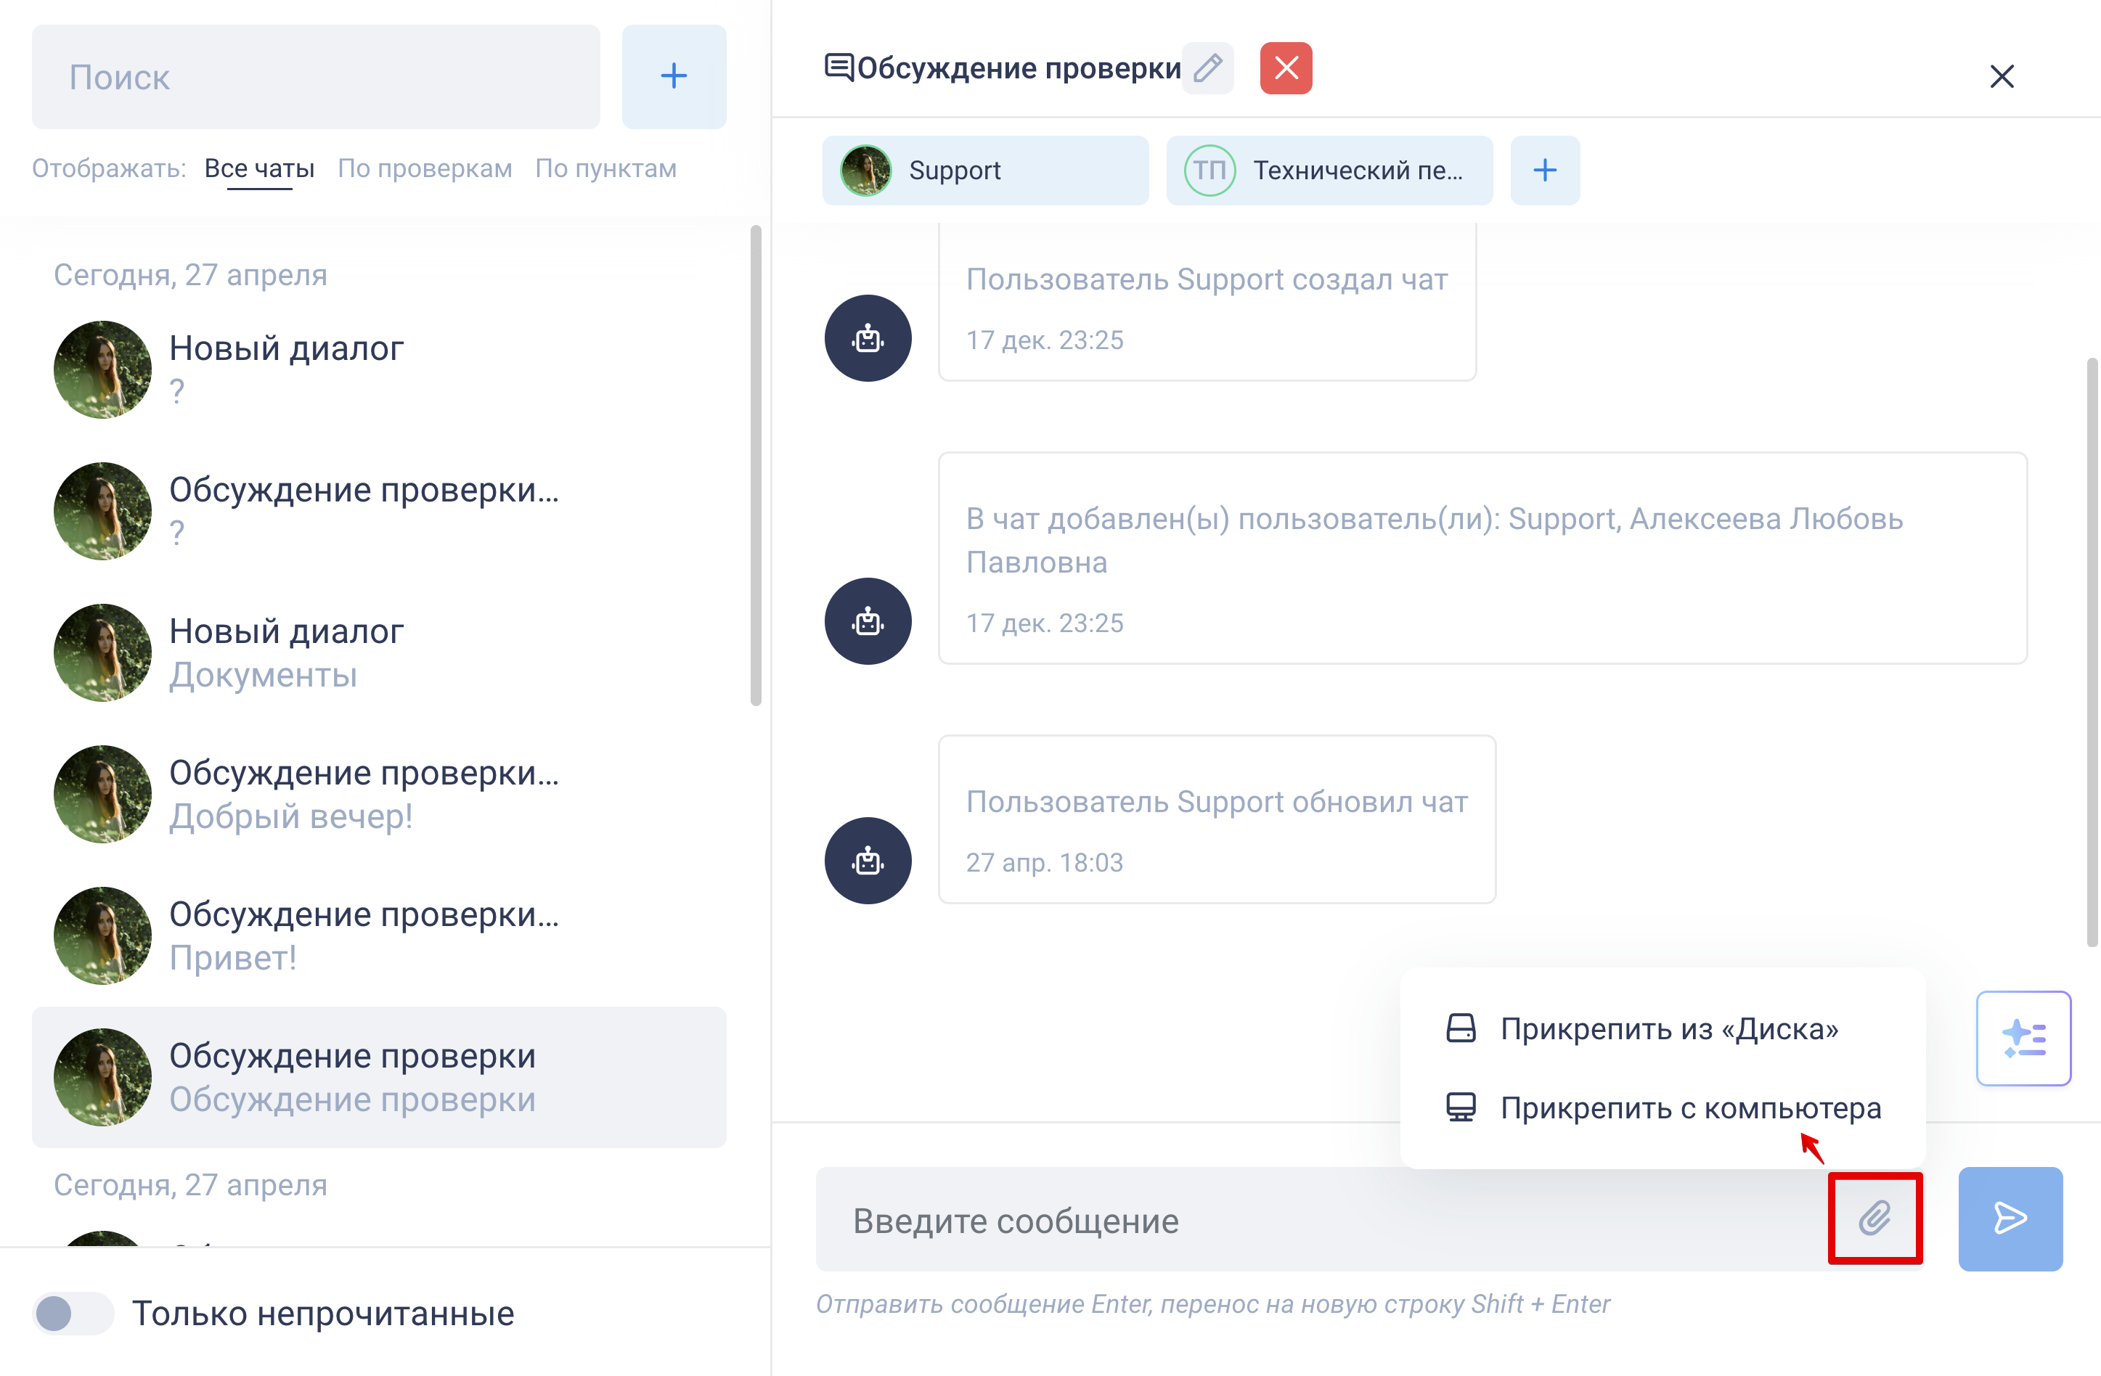Click the message area vertical scrollbar
The image size is (2101, 1376).
coord(2092,652)
